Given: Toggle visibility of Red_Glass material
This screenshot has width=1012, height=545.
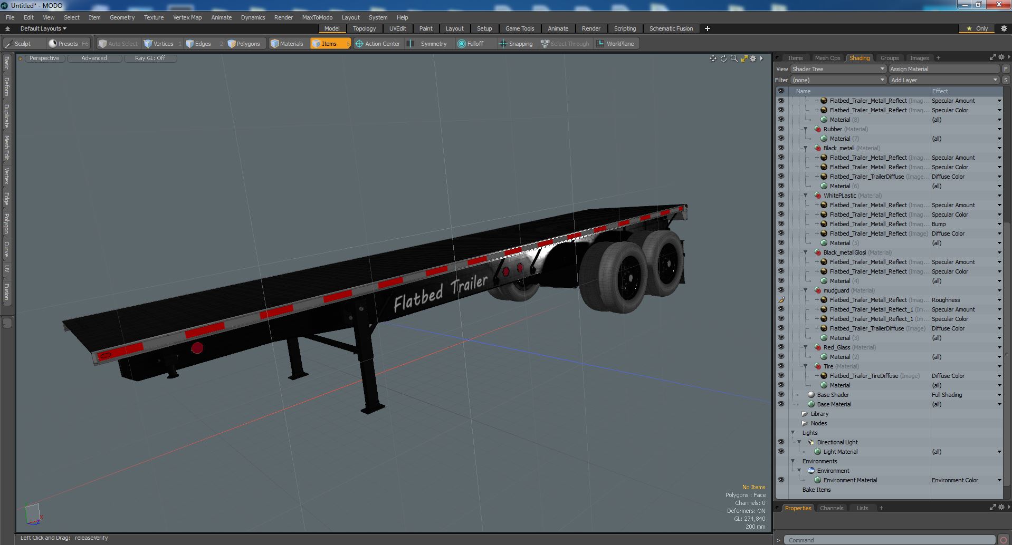Looking at the screenshot, I should (781, 347).
